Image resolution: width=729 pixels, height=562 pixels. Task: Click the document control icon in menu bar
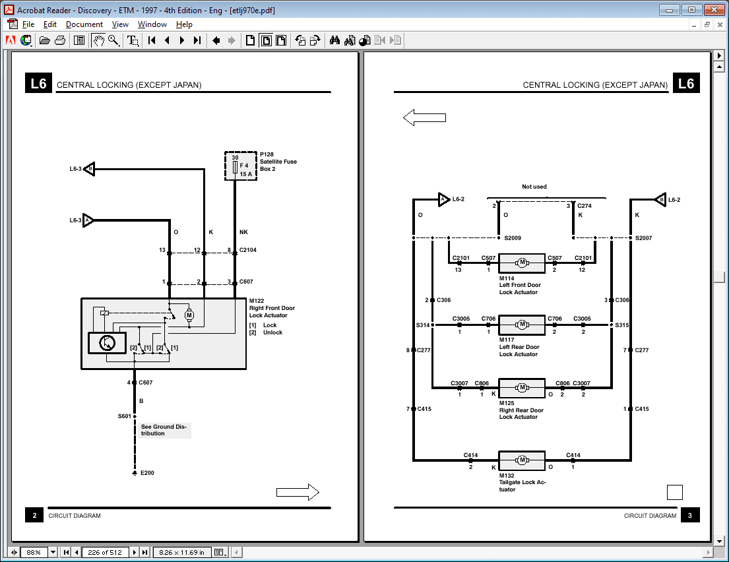[12, 24]
